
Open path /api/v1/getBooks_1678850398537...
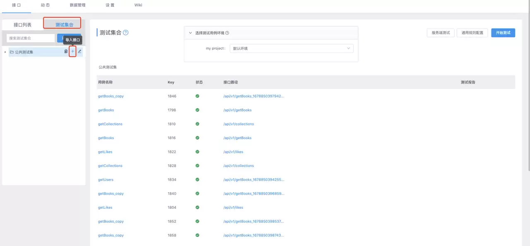pos(254,222)
